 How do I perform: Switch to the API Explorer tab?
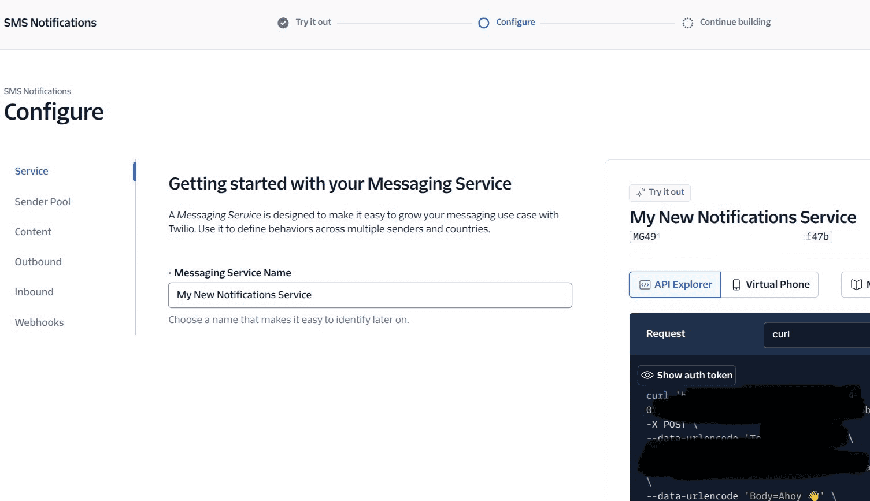[x=675, y=285]
